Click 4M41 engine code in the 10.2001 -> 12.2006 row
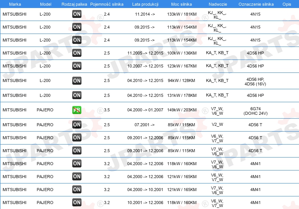This screenshot has height=209, width=299. coord(255,203)
